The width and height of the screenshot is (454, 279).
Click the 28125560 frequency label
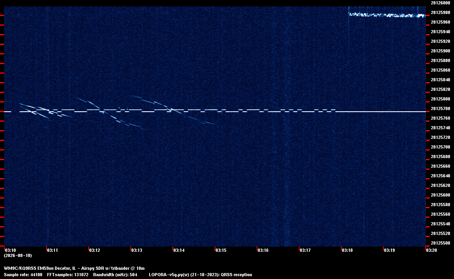(440, 214)
